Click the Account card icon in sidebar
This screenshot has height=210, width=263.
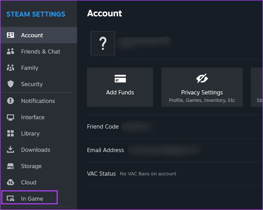10,35
